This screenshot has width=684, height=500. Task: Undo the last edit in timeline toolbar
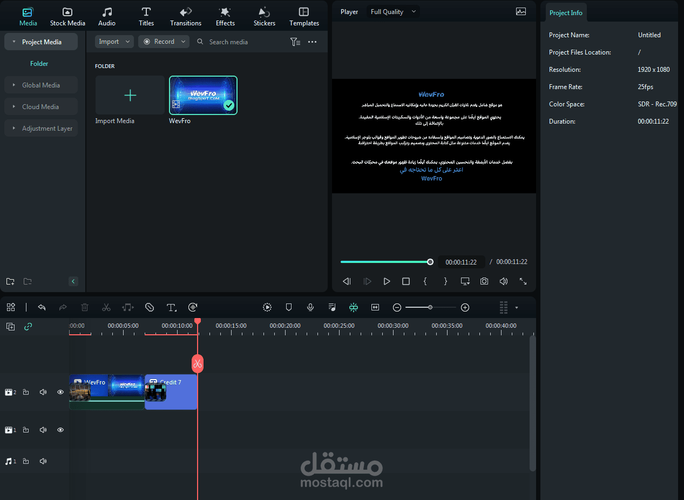click(x=42, y=307)
